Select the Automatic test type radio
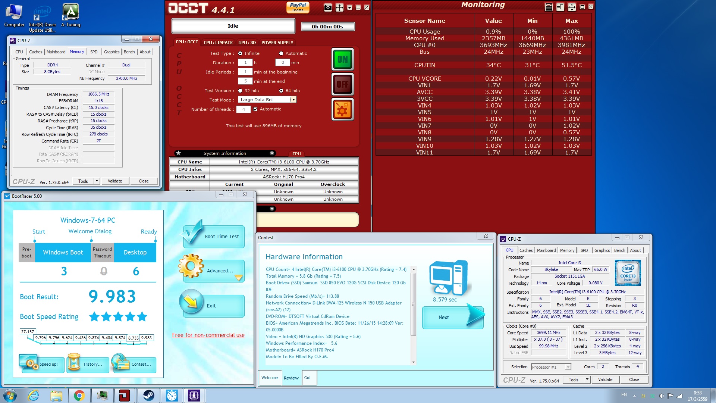The height and width of the screenshot is (403, 716). point(281,53)
